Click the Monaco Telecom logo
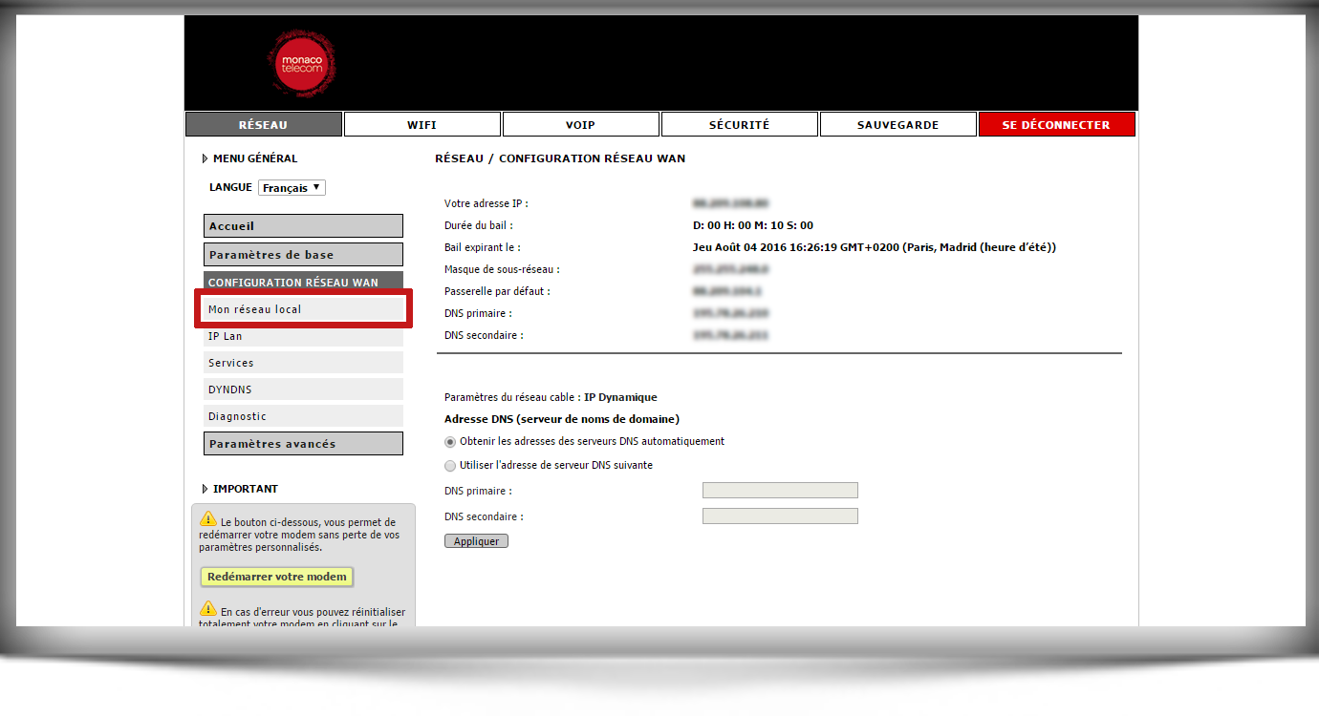This screenshot has width=1319, height=716. (302, 64)
